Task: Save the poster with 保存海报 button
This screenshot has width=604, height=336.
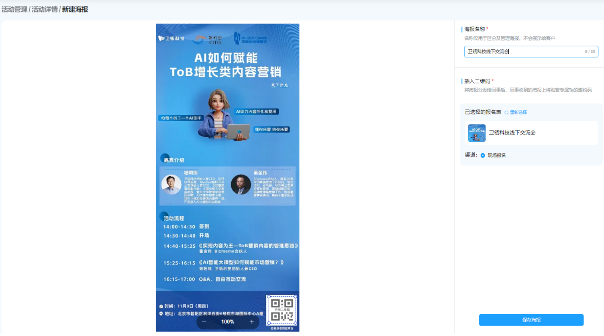Action: click(531, 320)
